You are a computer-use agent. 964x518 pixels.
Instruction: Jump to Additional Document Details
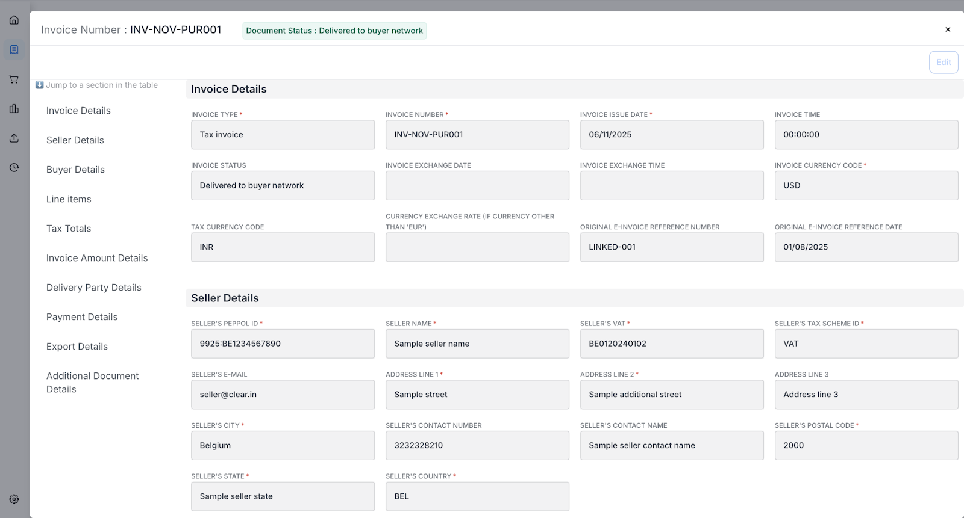[x=92, y=383]
